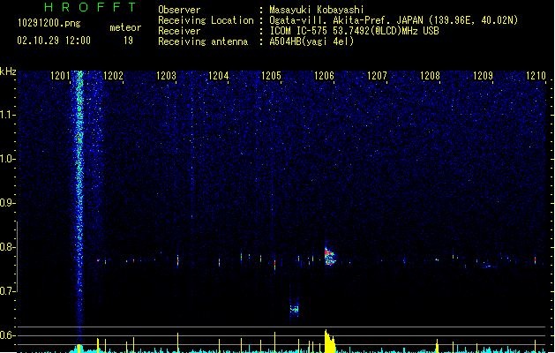Click the bright vertical noise band after 1201
Screen dimensions: 555x353
[x=79, y=207]
